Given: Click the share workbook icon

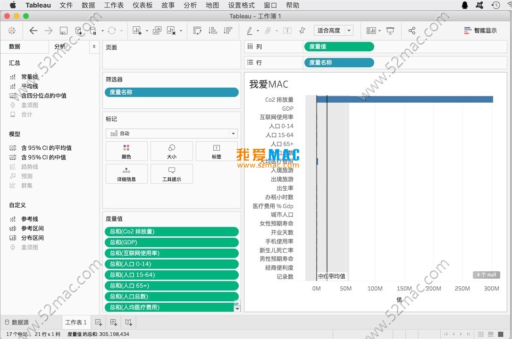Looking at the screenshot, I should pos(412,31).
